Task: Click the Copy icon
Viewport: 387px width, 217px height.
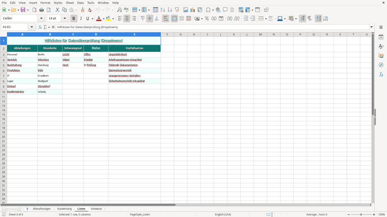Action: 64,10
